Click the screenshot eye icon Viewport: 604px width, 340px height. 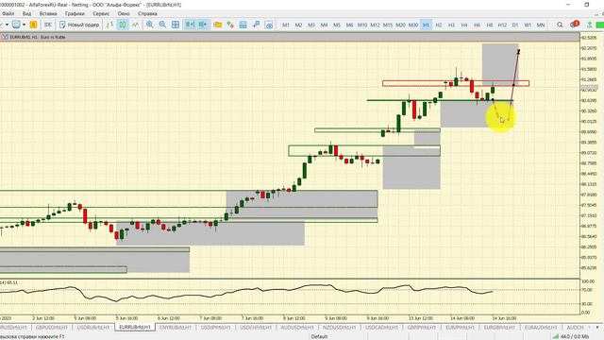(269, 25)
